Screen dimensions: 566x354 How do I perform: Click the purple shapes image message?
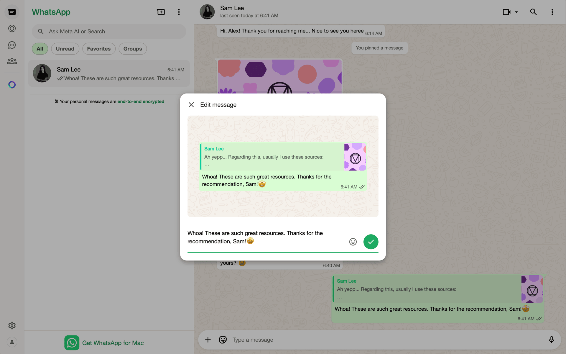(279, 76)
